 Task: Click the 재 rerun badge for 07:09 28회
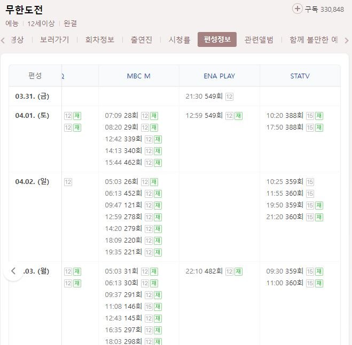click(x=154, y=116)
